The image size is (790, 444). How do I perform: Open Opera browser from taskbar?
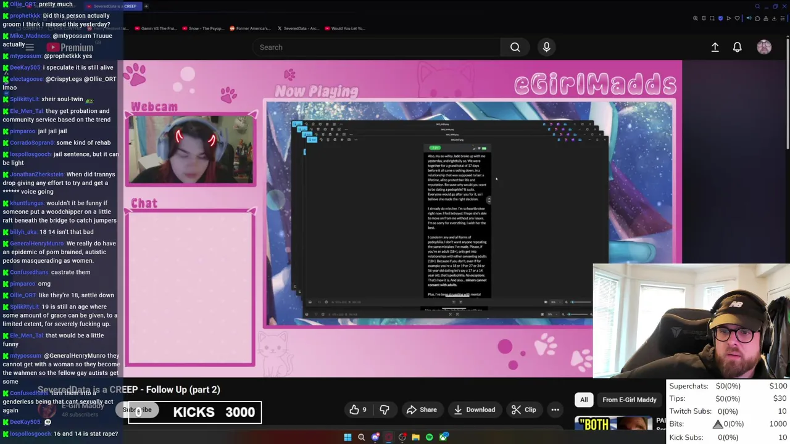coord(388,437)
